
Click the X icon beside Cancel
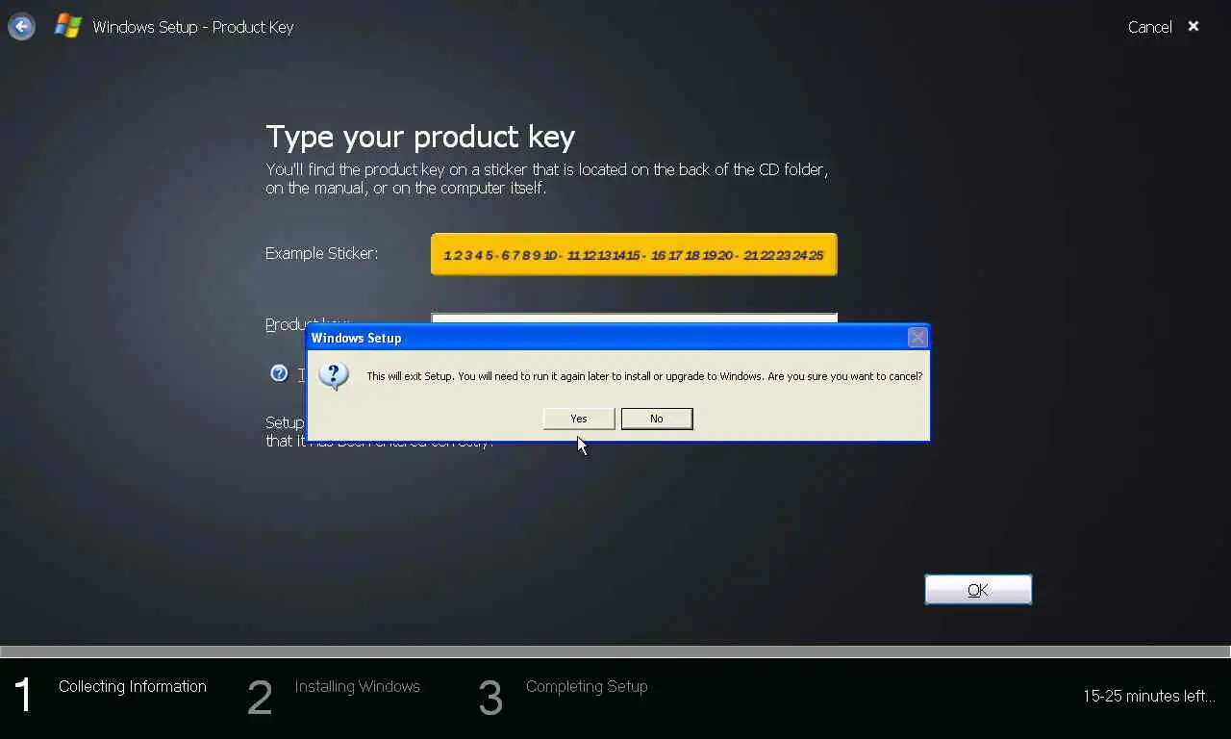[x=1193, y=26]
